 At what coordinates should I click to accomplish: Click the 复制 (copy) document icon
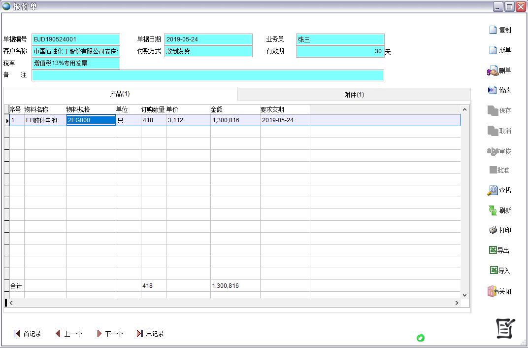pyautogui.click(x=493, y=30)
